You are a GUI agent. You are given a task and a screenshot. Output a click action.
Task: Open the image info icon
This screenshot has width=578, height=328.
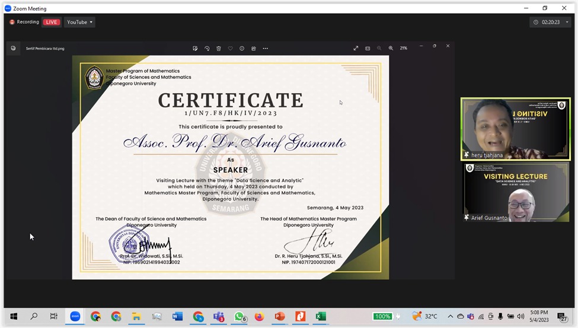(242, 48)
